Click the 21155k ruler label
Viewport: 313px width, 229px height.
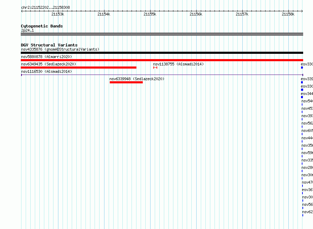point(150,14)
